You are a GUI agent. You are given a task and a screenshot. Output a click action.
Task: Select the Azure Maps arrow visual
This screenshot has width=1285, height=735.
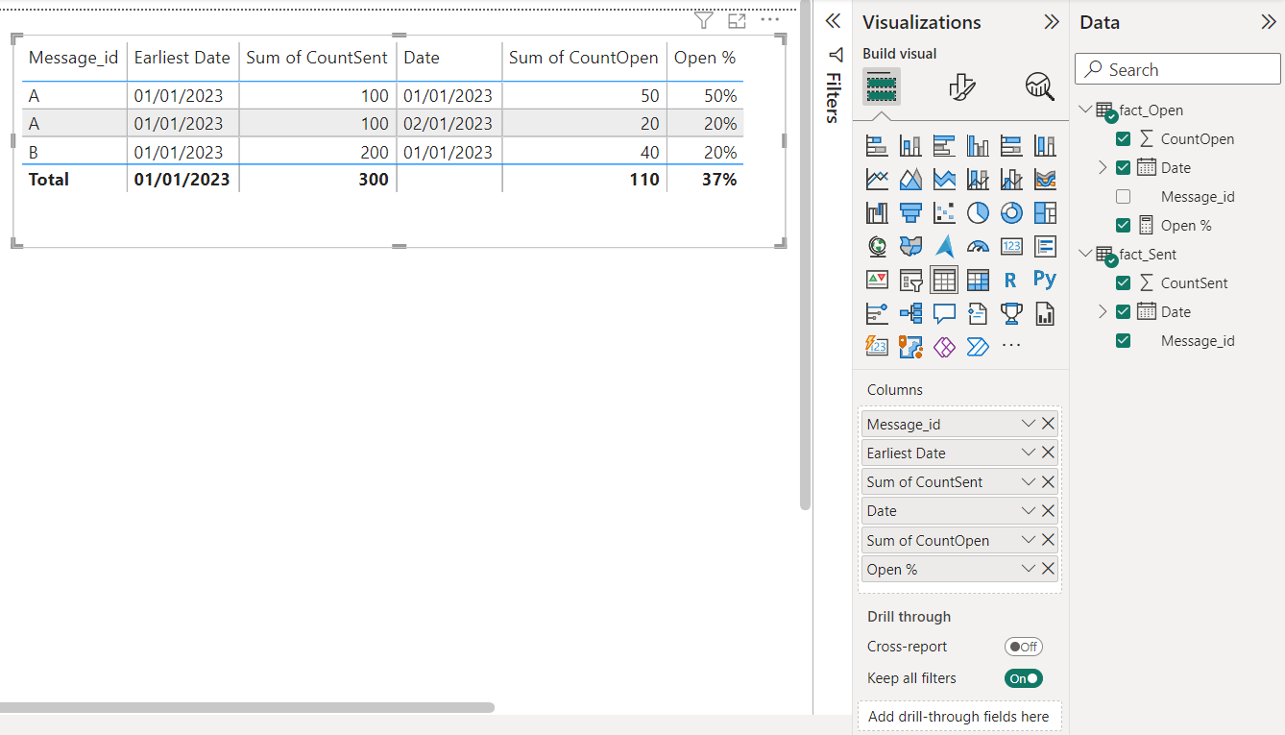tap(944, 247)
